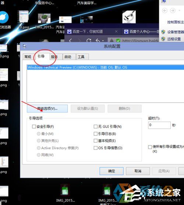Click the browser refresh icon
Viewport: 184px width, 205px height.
pyautogui.click(x=89, y=40)
